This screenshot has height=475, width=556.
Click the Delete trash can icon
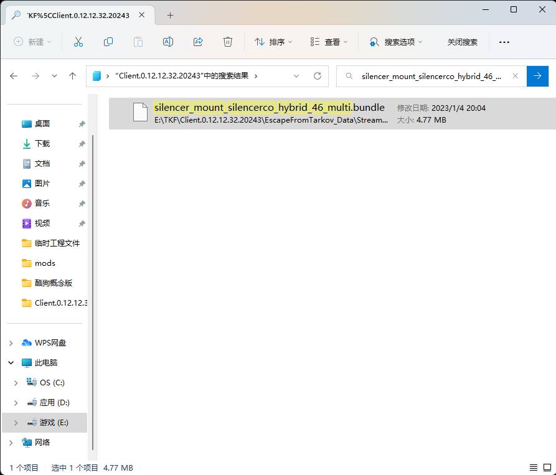pos(228,42)
